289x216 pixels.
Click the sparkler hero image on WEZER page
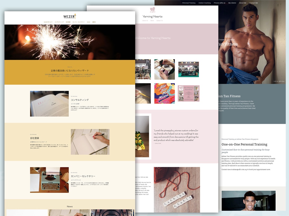(x=70, y=42)
